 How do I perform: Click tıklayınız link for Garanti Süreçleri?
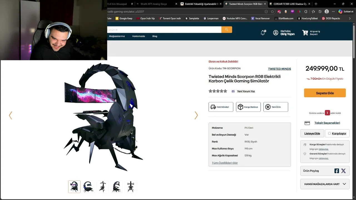(x=323, y=158)
